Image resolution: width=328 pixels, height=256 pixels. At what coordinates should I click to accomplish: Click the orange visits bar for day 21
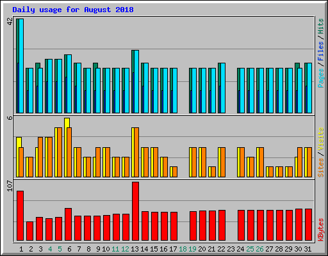[x=213, y=172]
